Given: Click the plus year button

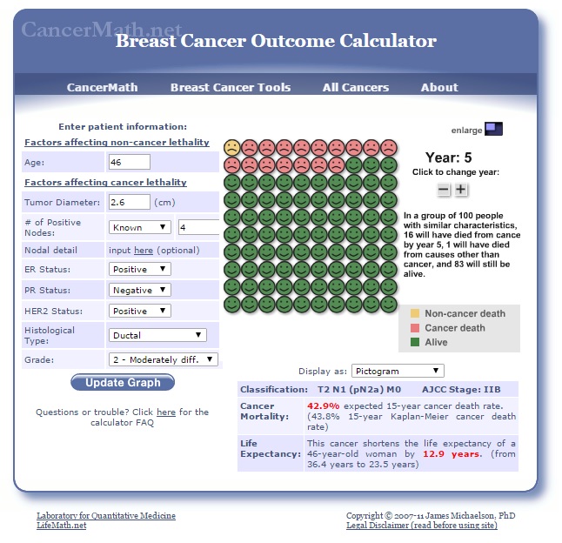Looking at the screenshot, I should (461, 190).
